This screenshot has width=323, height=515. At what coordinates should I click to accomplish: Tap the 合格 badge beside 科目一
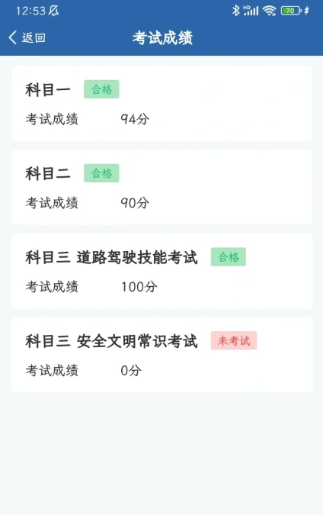point(101,89)
